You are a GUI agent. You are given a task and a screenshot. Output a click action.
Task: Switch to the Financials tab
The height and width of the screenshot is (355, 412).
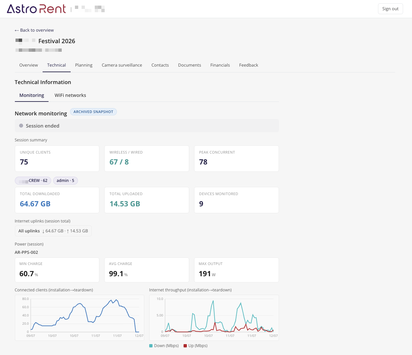coord(220,65)
